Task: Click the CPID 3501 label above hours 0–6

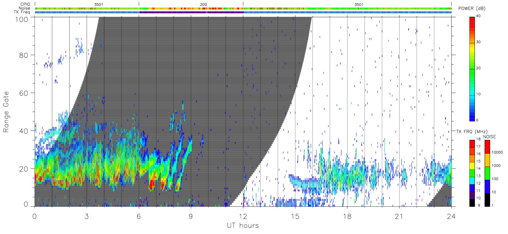Action: click(x=98, y=5)
